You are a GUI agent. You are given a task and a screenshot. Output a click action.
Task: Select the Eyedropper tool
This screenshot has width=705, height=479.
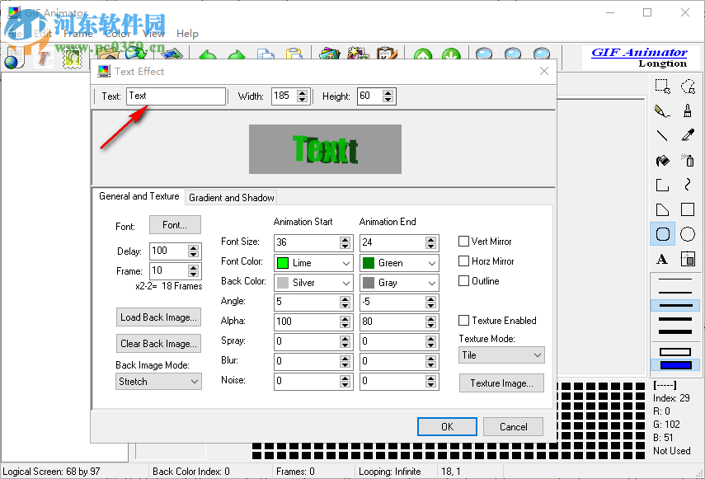click(x=689, y=135)
